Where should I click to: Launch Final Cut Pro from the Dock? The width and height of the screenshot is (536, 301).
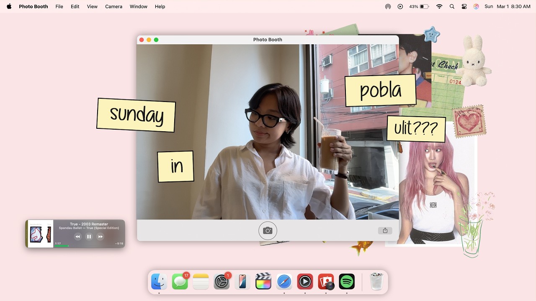263,281
